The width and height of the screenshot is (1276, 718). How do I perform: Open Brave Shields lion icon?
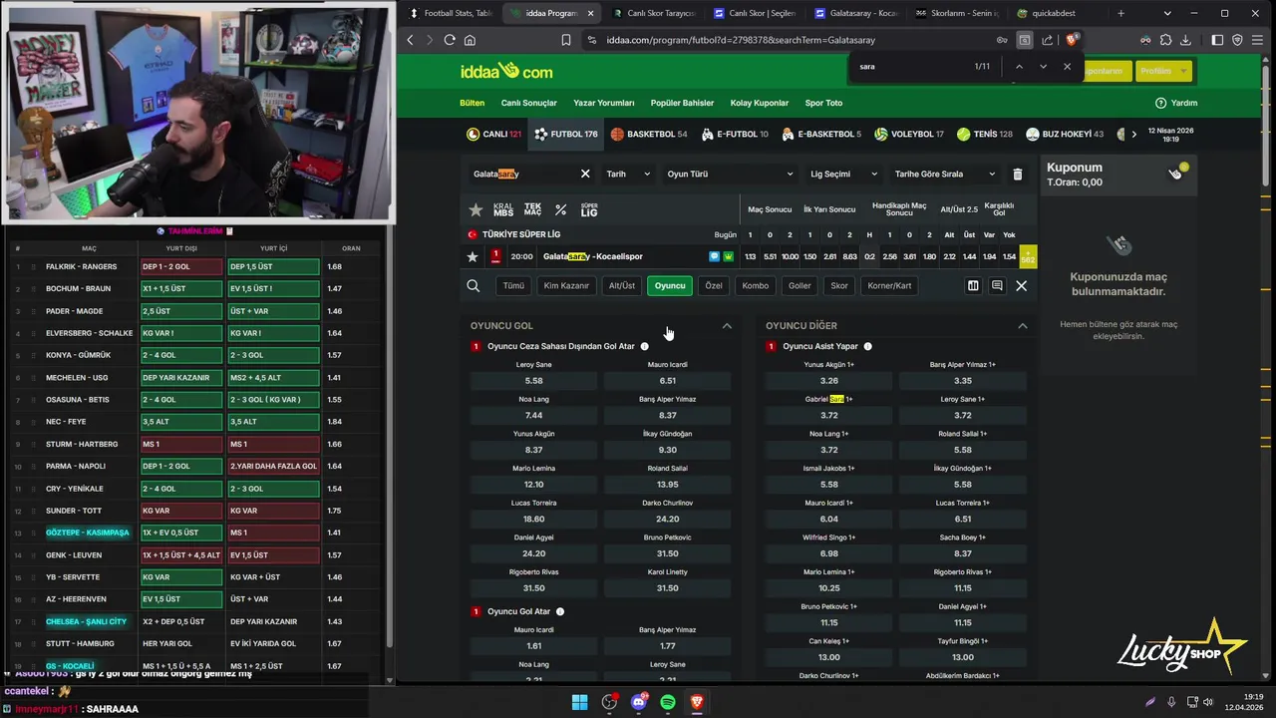1072,40
